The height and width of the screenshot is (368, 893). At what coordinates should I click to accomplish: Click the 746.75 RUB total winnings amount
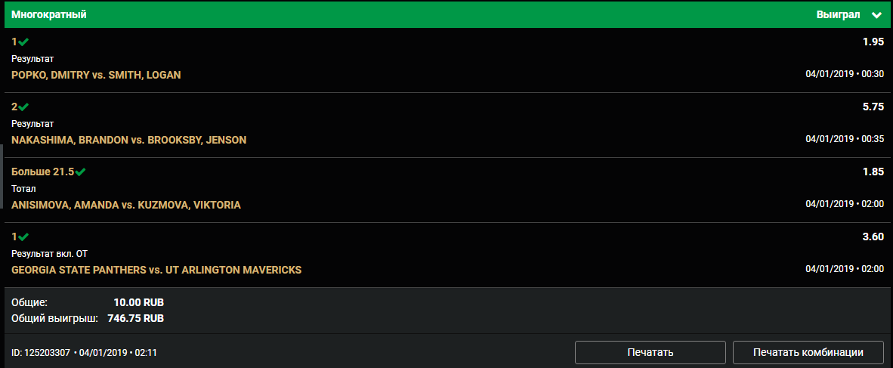coord(135,318)
